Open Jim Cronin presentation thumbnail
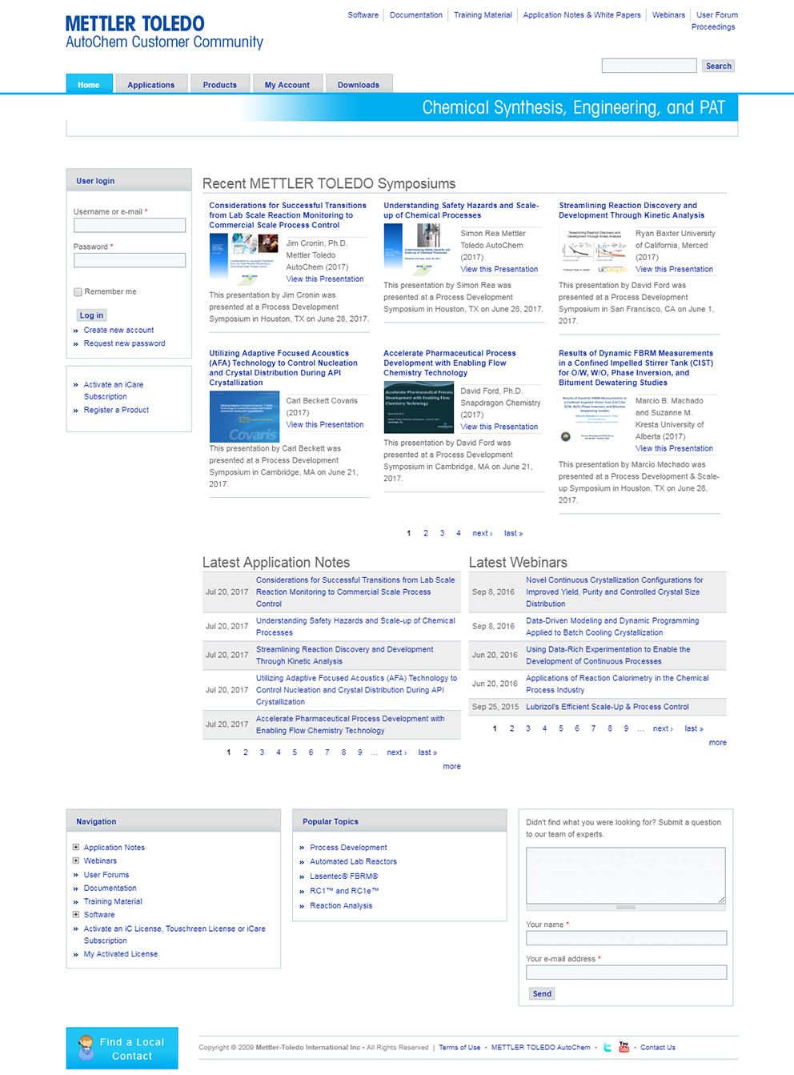Viewport: 794px width, 1075px height. (243, 260)
